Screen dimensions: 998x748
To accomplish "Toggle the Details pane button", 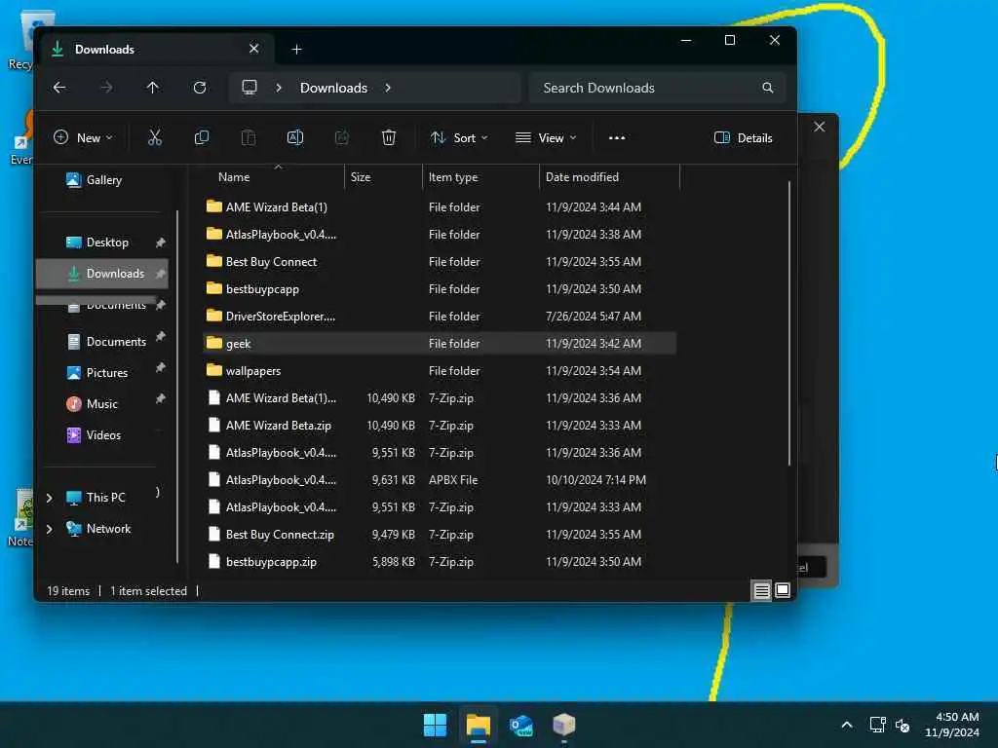I will click(x=744, y=137).
